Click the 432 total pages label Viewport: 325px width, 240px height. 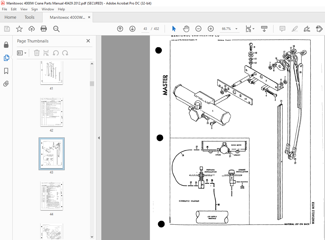click(x=156, y=29)
